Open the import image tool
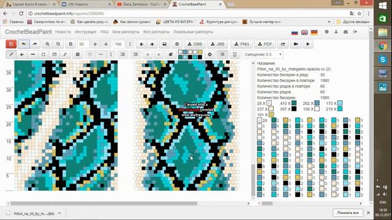 (165, 44)
